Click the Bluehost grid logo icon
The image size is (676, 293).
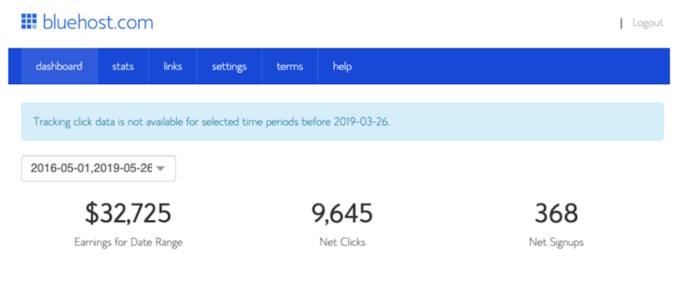29,22
